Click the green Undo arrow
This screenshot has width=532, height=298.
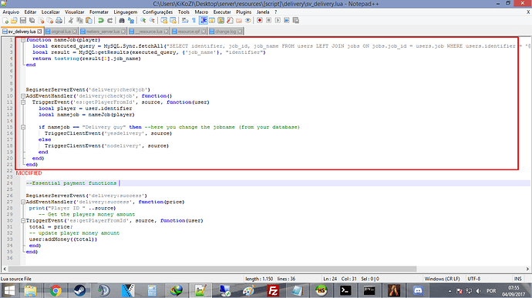coord(101,20)
